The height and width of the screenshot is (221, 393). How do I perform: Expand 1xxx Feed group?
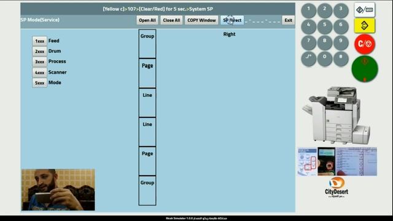coord(39,41)
